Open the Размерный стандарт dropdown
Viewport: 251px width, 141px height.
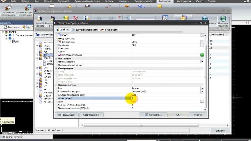202,92
